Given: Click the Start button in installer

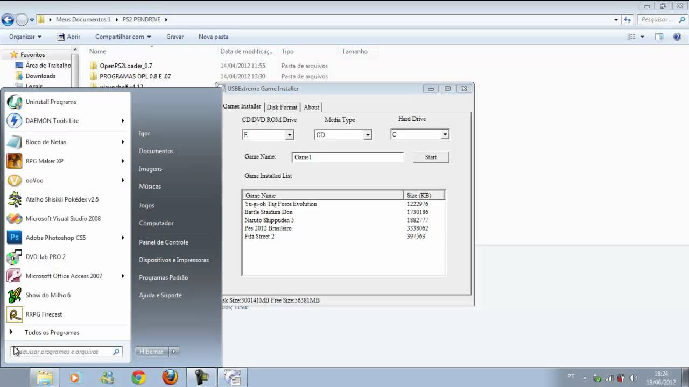Looking at the screenshot, I should [x=431, y=157].
